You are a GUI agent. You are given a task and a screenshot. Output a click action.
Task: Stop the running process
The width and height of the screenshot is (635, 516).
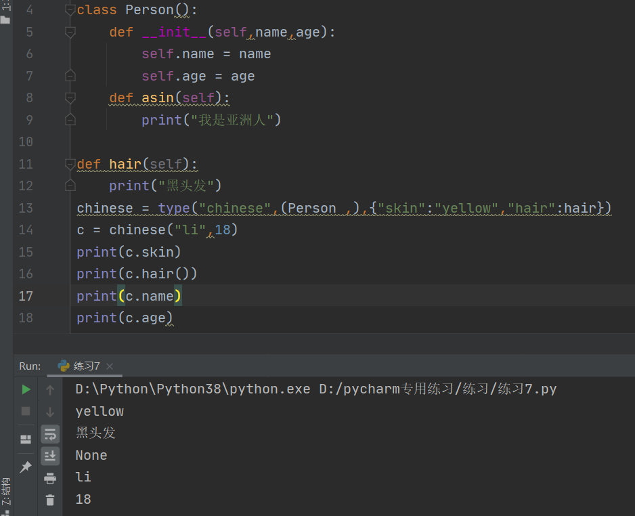tap(26, 412)
